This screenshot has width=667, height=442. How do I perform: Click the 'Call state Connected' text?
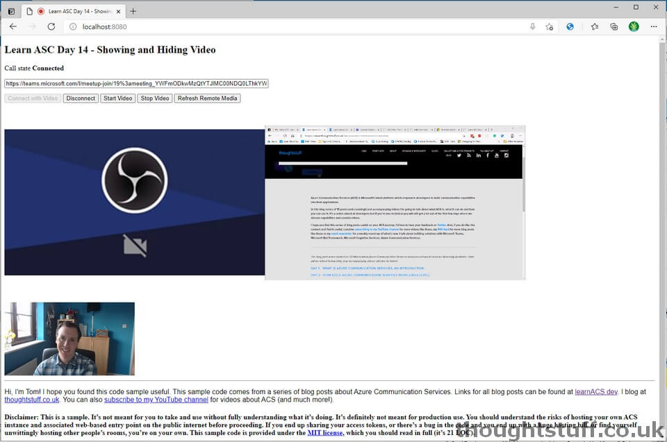[34, 68]
